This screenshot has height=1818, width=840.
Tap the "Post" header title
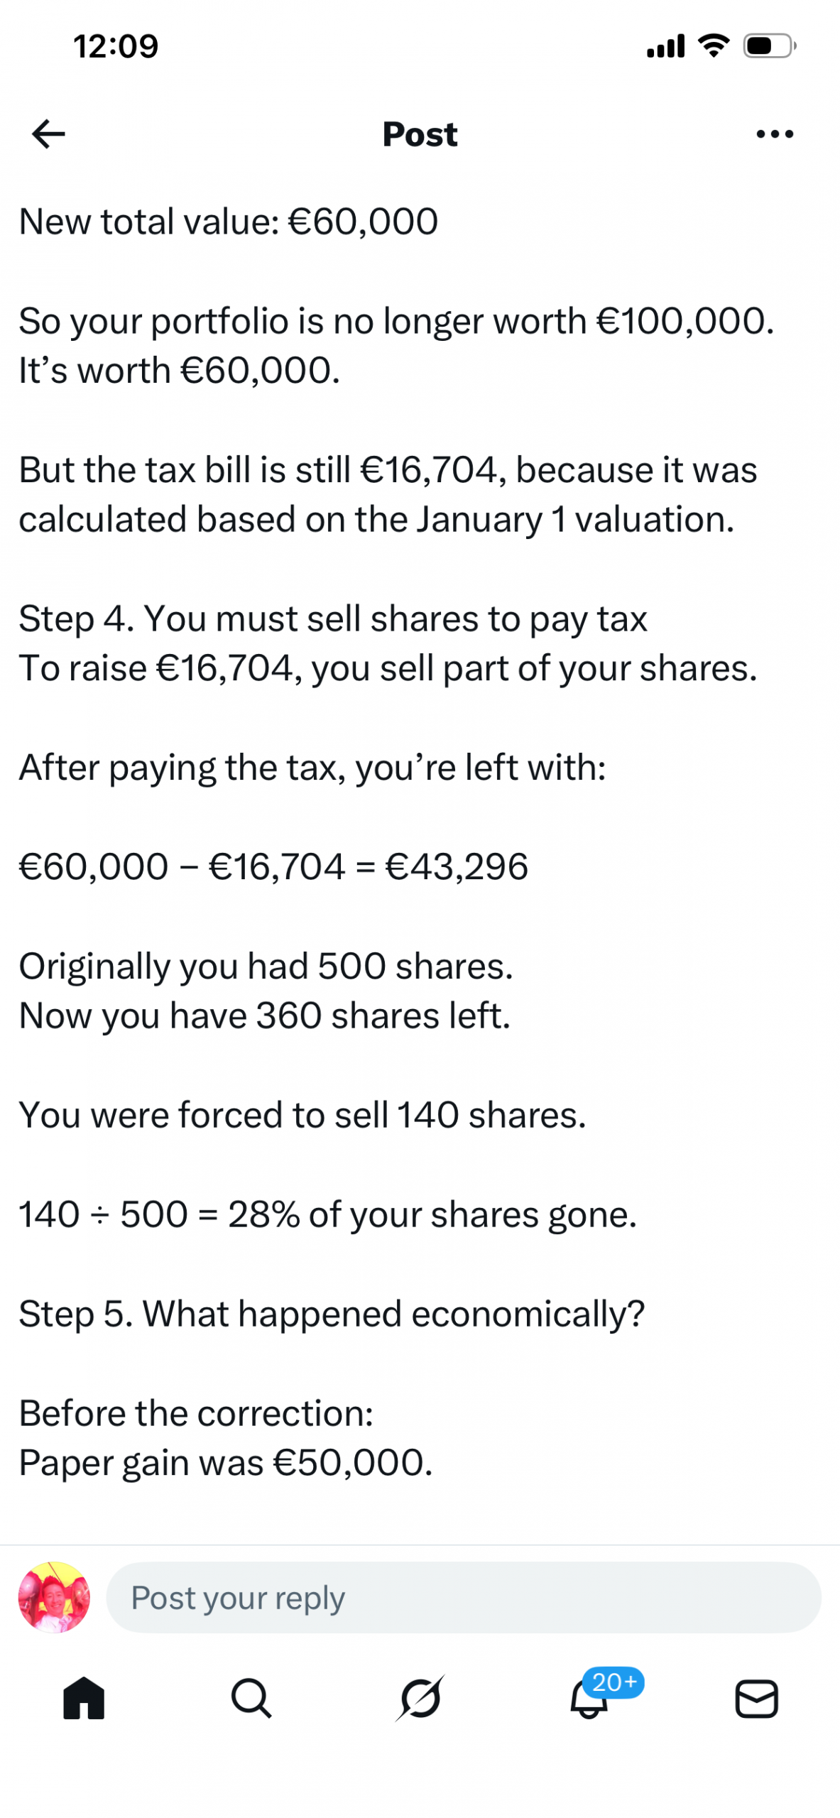[420, 134]
